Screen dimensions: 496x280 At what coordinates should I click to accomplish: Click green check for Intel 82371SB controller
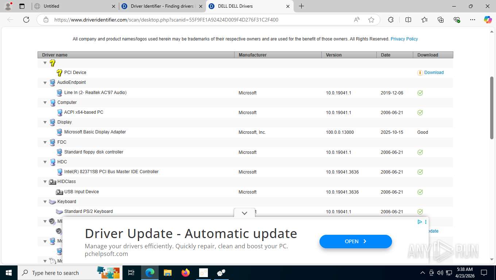[x=420, y=172]
